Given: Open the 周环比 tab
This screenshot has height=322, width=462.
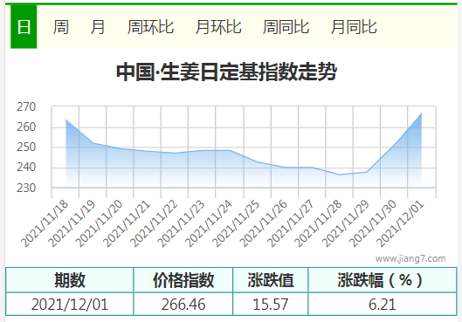Looking at the screenshot, I should [150, 27].
